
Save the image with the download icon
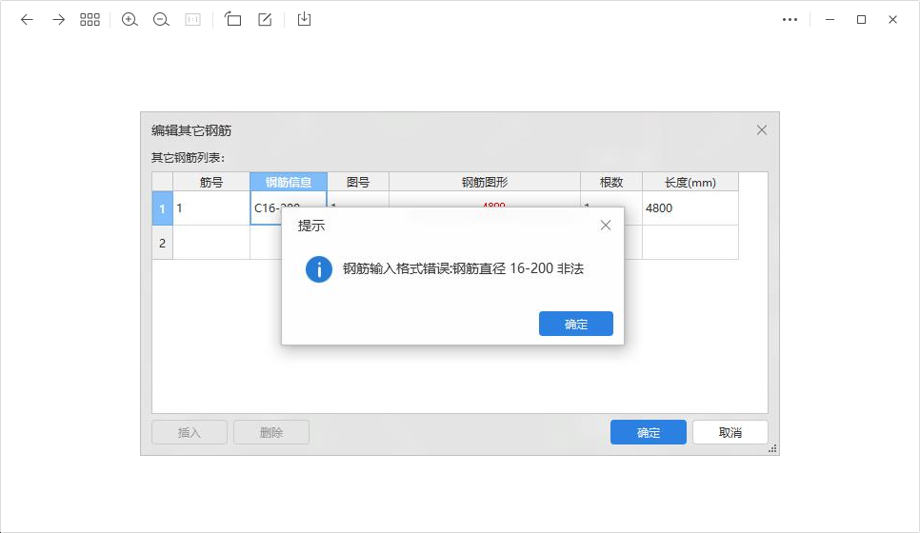pyautogui.click(x=304, y=19)
